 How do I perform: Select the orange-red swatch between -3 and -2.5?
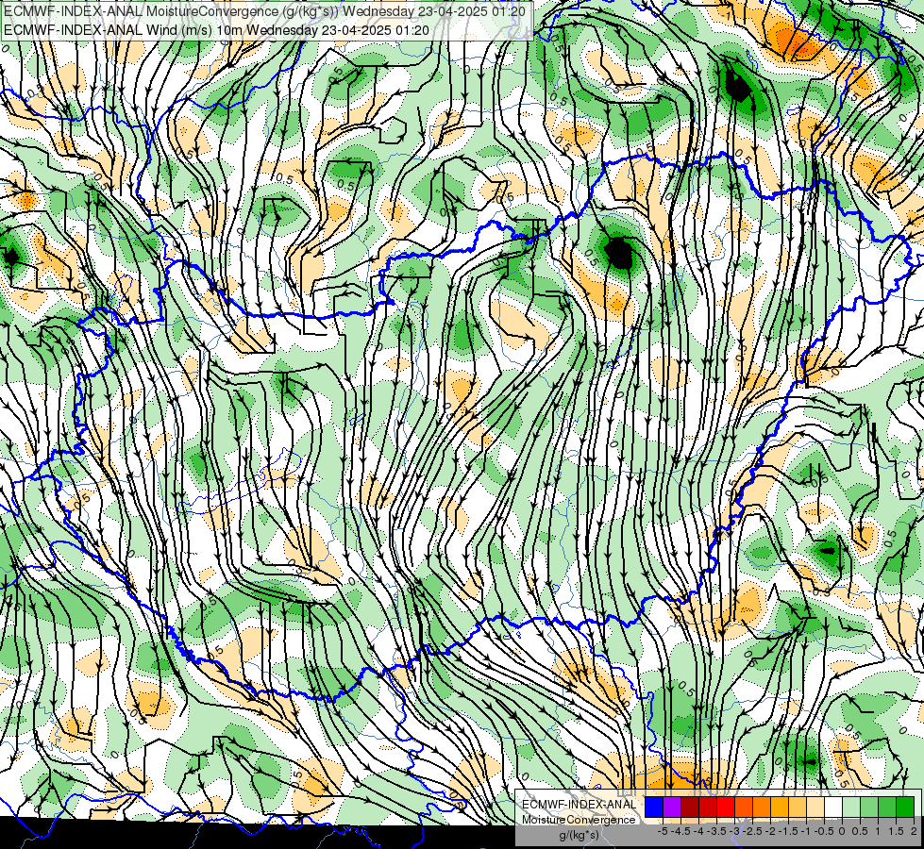pos(744,807)
